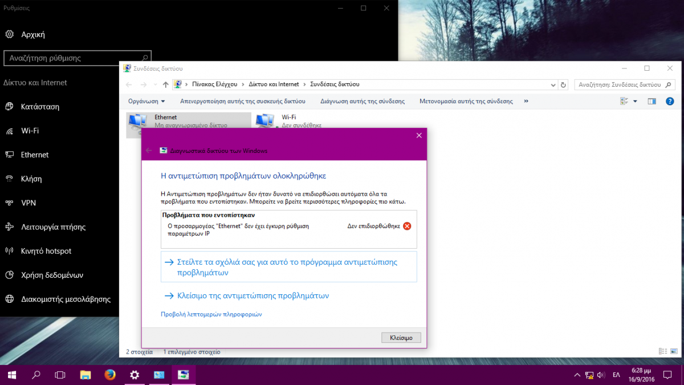Click the back arrow in Συνδέσεις δικτύου window
Viewport: 684px width, 385px height.
click(x=129, y=84)
